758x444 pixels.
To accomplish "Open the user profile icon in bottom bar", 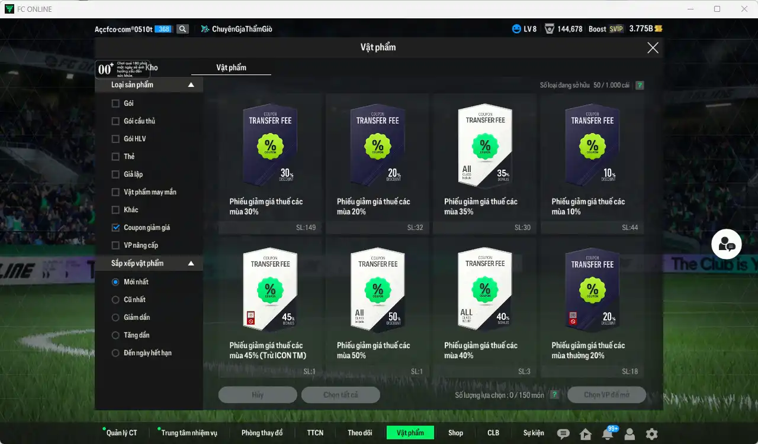I will tap(629, 434).
